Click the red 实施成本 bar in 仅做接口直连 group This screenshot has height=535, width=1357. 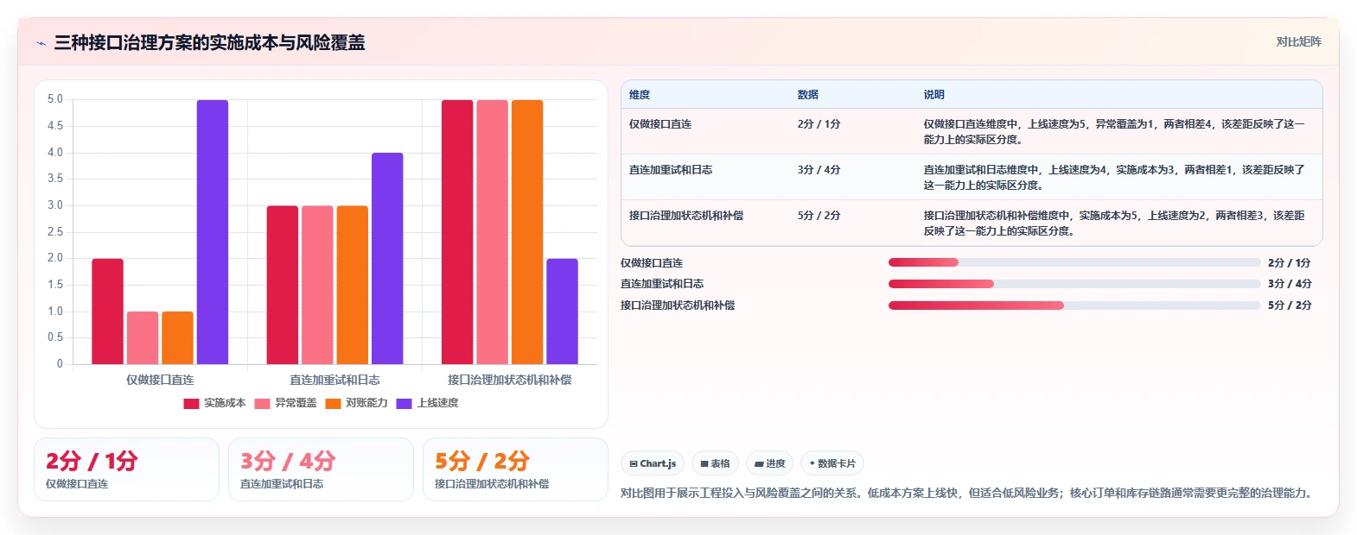point(108,312)
